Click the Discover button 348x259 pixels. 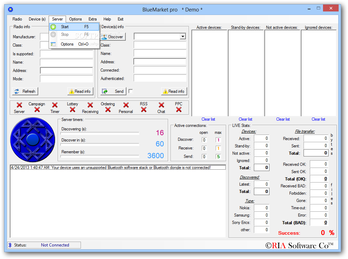113,37
